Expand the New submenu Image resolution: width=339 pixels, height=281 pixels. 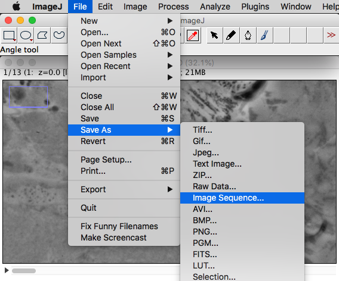124,21
